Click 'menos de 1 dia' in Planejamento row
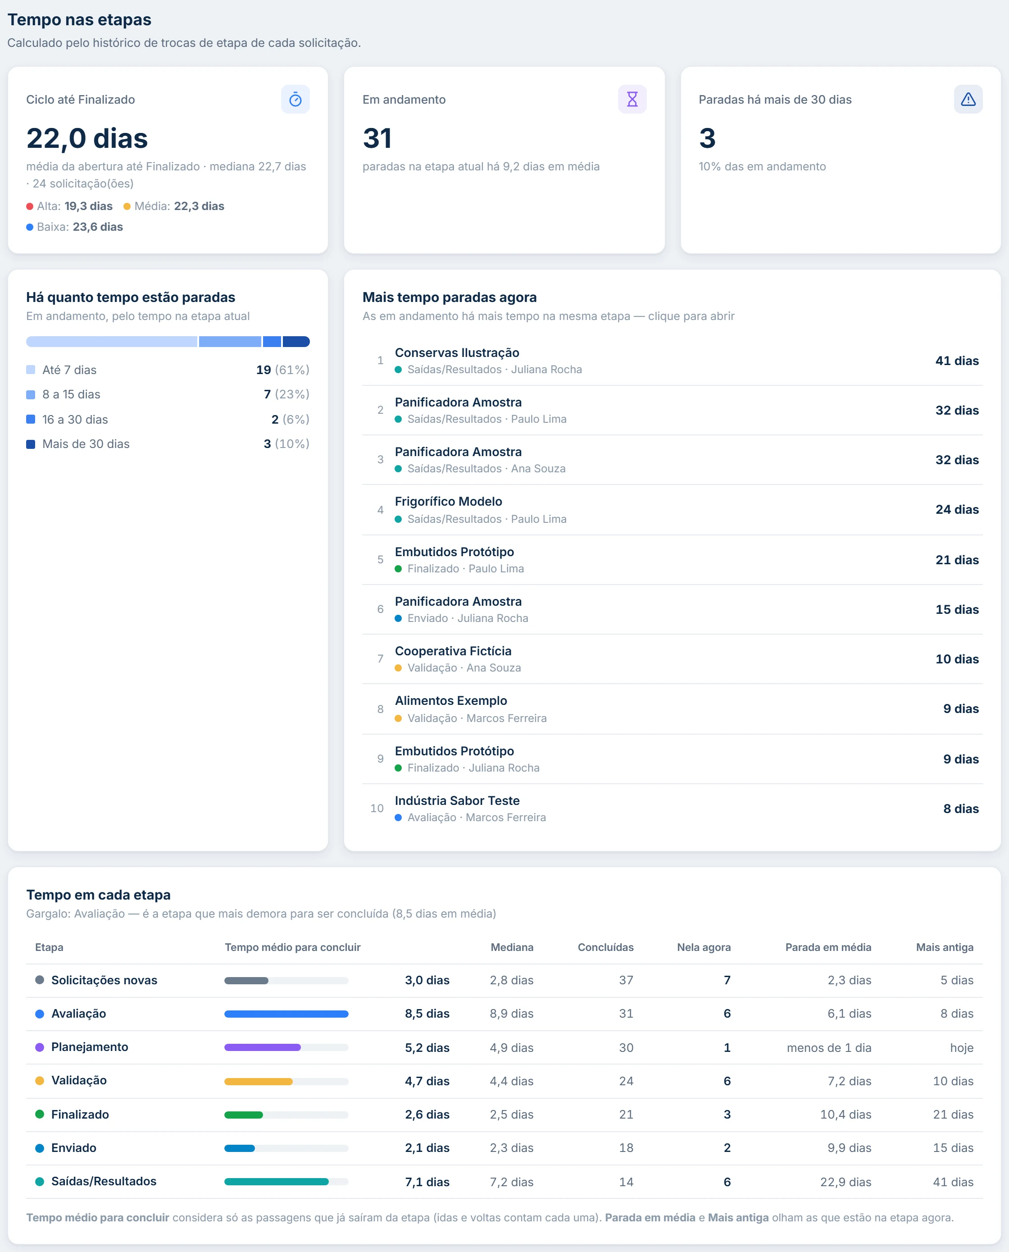This screenshot has height=1252, width=1009. tap(829, 1047)
